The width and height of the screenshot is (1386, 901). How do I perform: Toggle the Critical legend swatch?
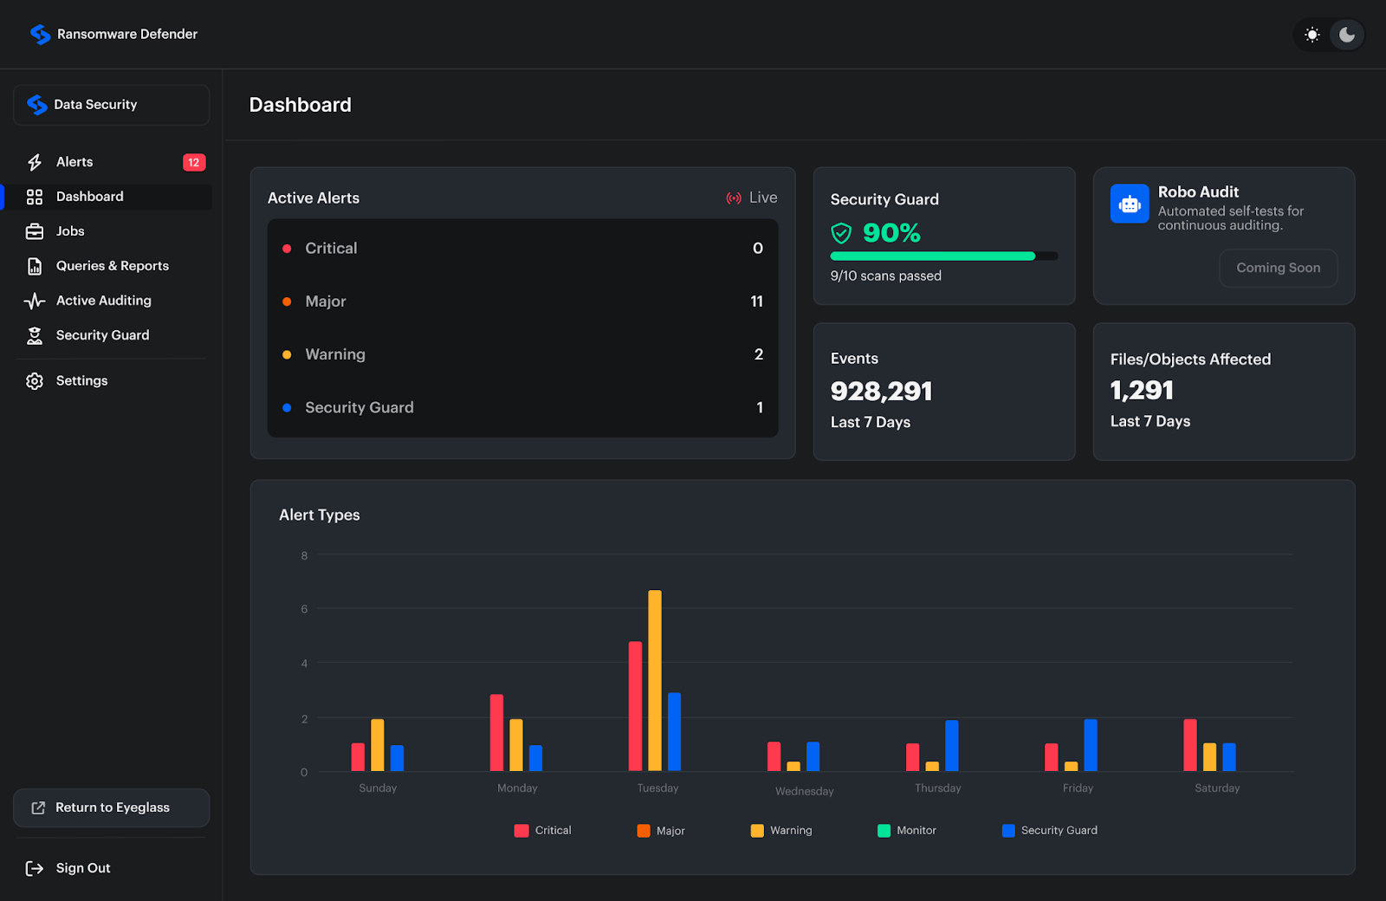point(521,831)
